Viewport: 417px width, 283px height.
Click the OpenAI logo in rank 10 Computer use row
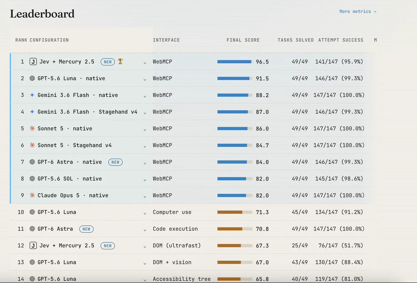pos(32,212)
